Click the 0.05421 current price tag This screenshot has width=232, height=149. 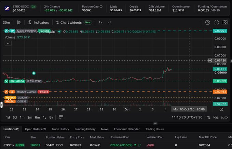(x=220, y=69)
